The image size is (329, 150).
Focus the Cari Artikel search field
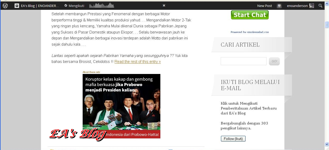pyautogui.click(x=243, y=61)
